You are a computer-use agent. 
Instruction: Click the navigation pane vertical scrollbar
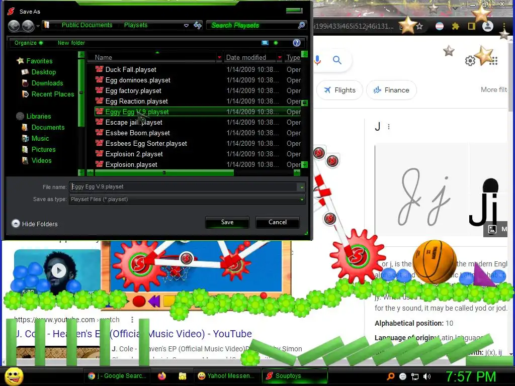point(81,93)
